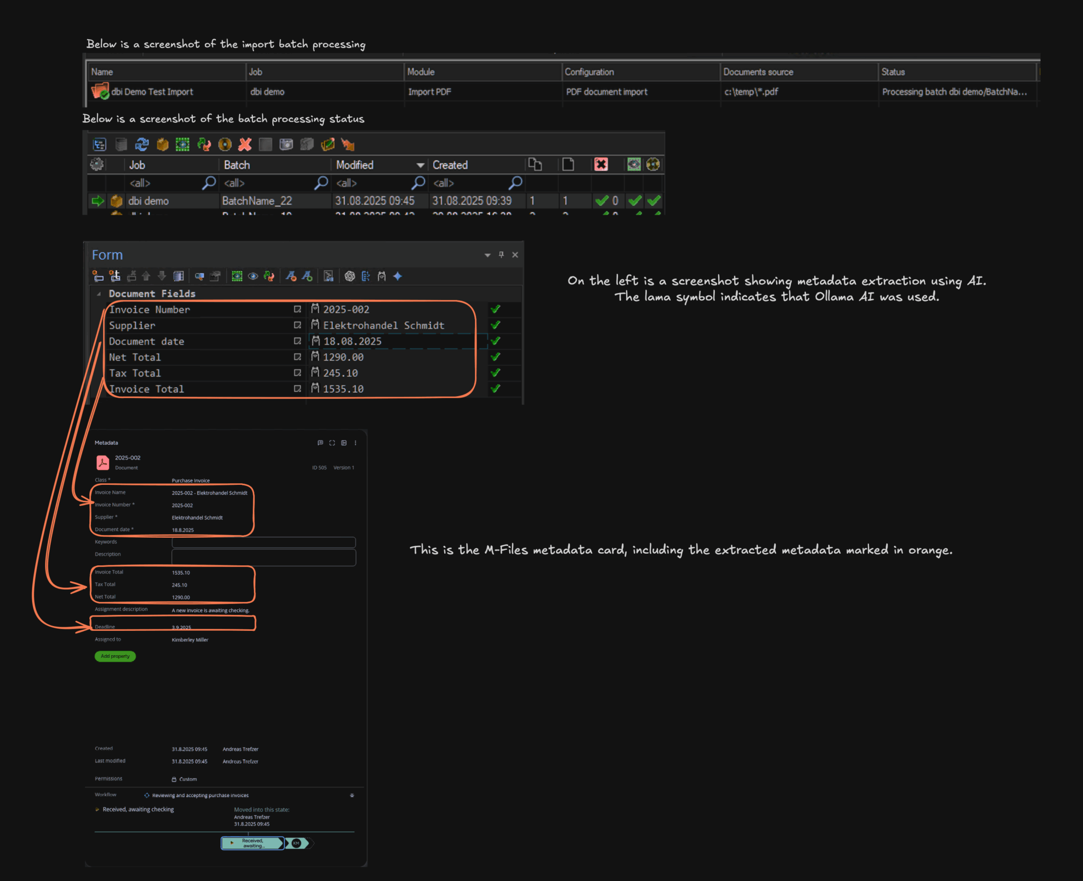Viewport: 1083px width, 881px height.
Task: Click the edit box in Invoice Number row
Action: coord(297,309)
